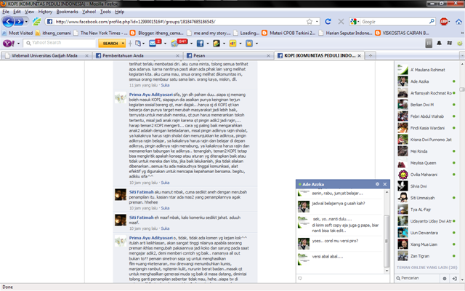Image resolution: width=465 pixels, height=291 pixels.
Task: Expand the Facebook toolbar button dropdown arrow
Action: coord(207,44)
